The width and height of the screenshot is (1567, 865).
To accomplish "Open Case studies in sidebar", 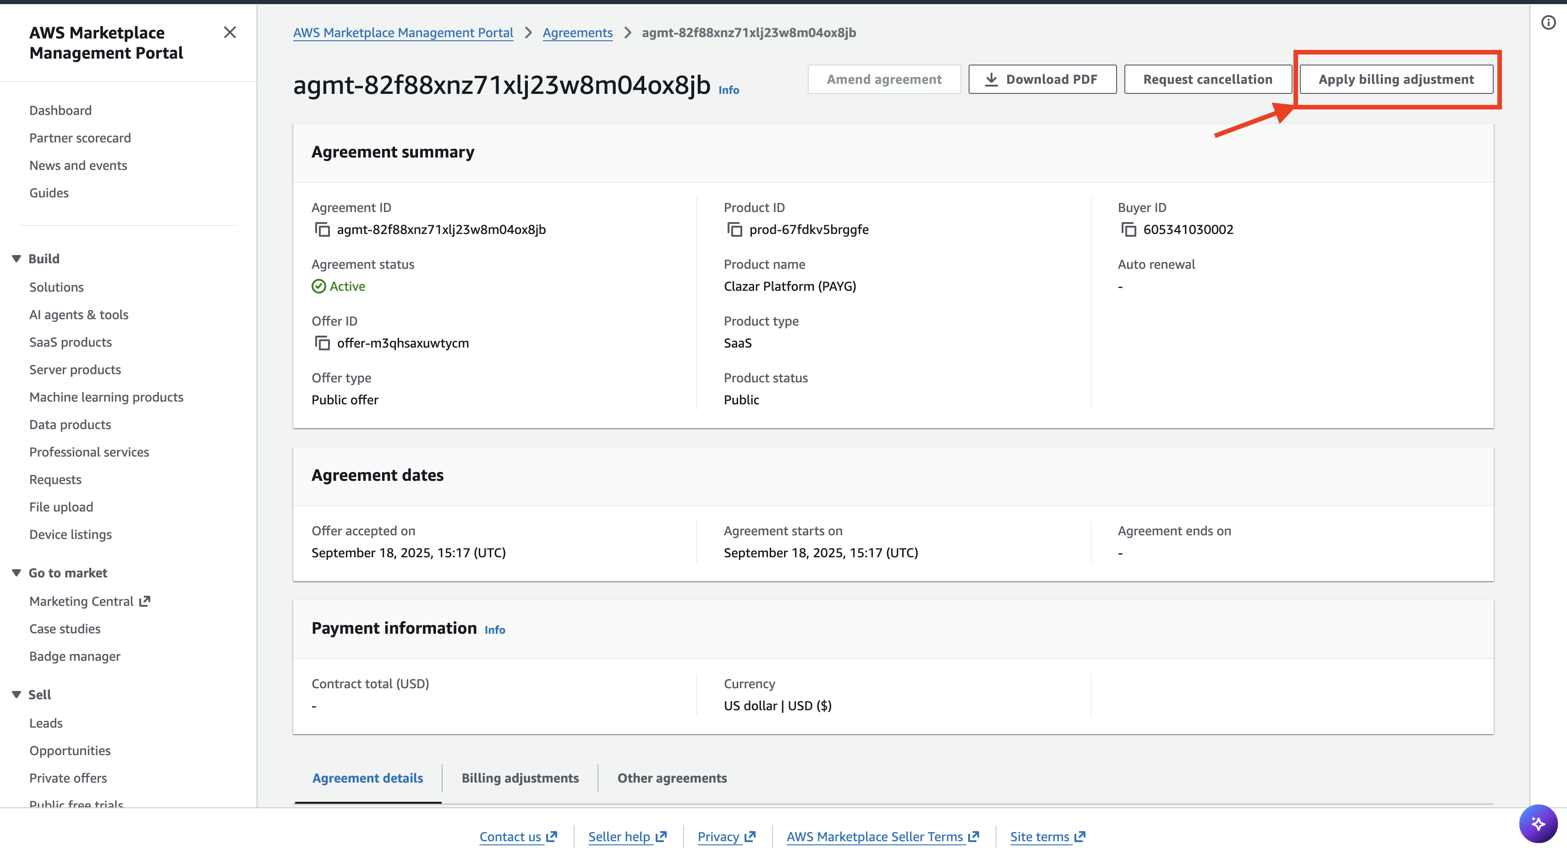I will (65, 629).
